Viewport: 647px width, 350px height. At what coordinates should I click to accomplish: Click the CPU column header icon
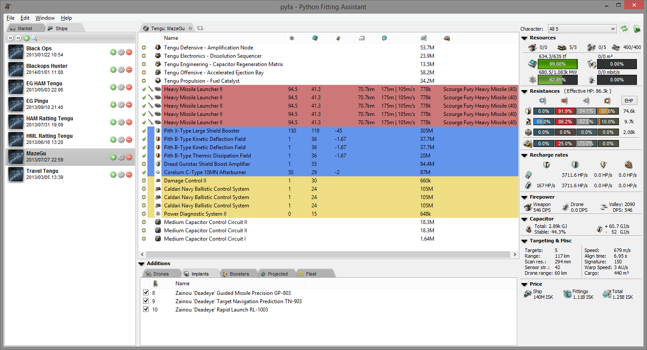coord(315,38)
